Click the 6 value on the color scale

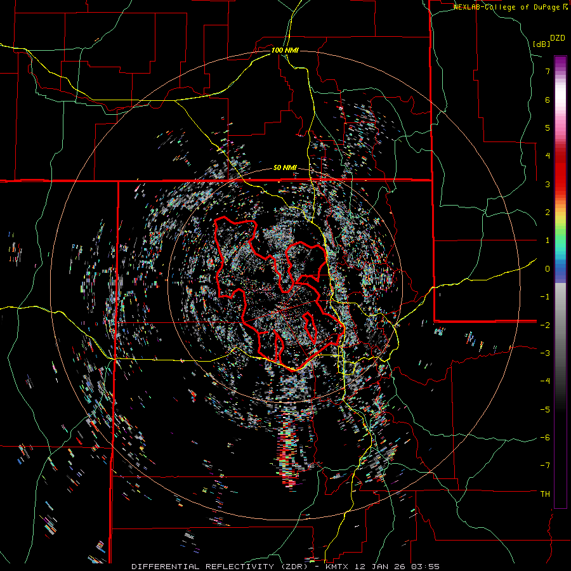click(x=548, y=100)
